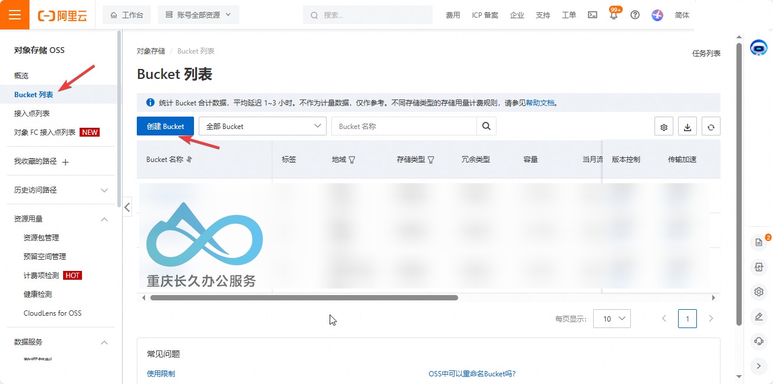The image size is (773, 384).
Task: Open 计费项检测 item
Action: (41, 276)
